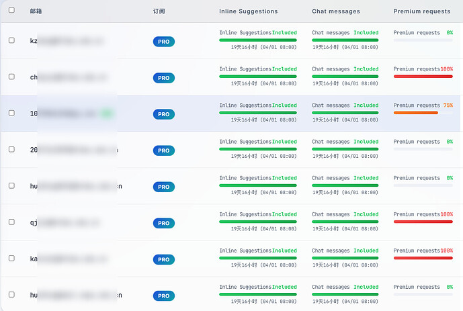Check the box for the ch email row
The width and height of the screenshot is (463, 311).
coord(11,77)
